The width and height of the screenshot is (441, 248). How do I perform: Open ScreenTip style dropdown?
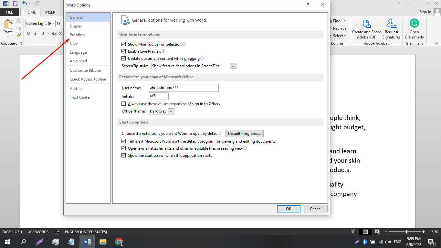click(x=194, y=66)
